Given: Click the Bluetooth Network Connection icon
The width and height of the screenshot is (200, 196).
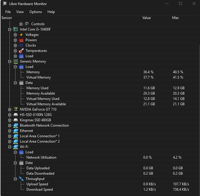Looking at the screenshot, I should [x=16, y=125].
